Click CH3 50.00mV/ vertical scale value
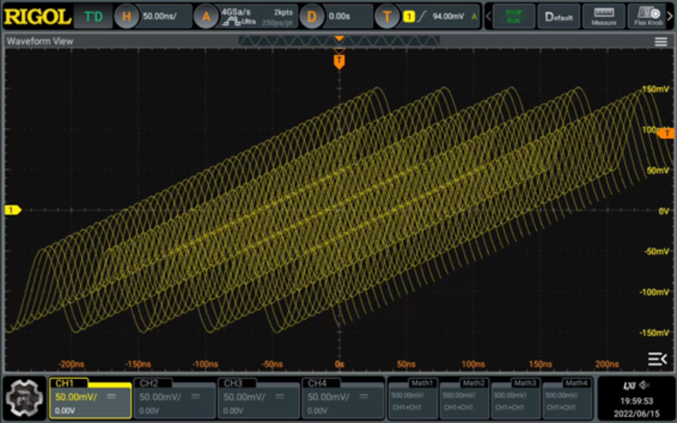Image resolution: width=677 pixels, height=423 pixels. tap(244, 397)
